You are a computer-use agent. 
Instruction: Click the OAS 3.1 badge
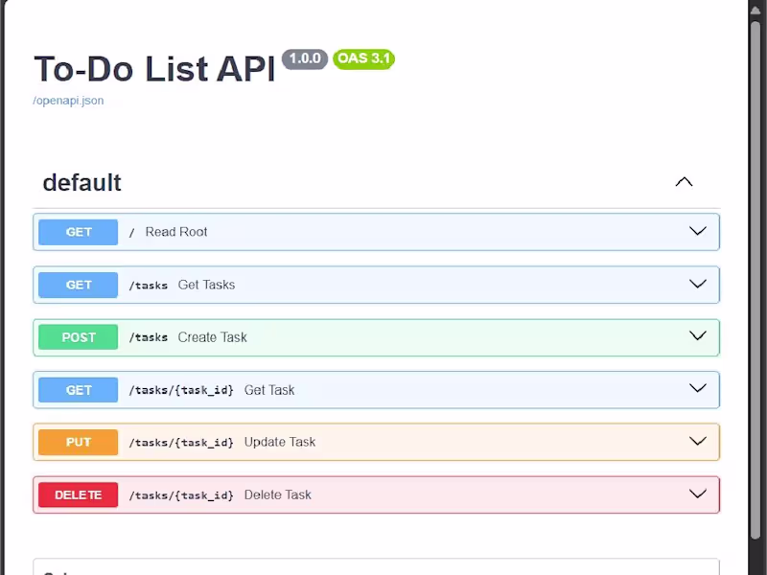point(363,58)
